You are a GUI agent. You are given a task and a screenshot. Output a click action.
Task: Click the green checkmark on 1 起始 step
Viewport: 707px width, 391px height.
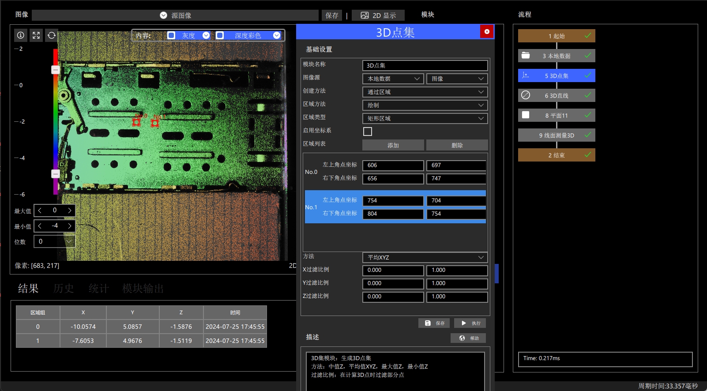point(588,36)
